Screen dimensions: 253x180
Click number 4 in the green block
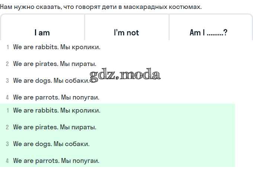[x=7, y=161]
